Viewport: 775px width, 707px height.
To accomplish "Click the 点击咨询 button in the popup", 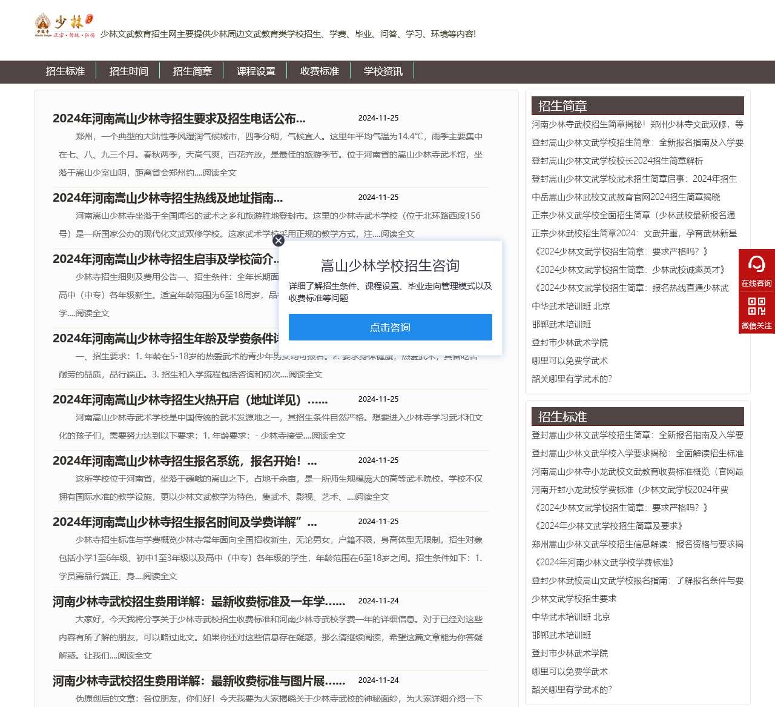I will (391, 327).
